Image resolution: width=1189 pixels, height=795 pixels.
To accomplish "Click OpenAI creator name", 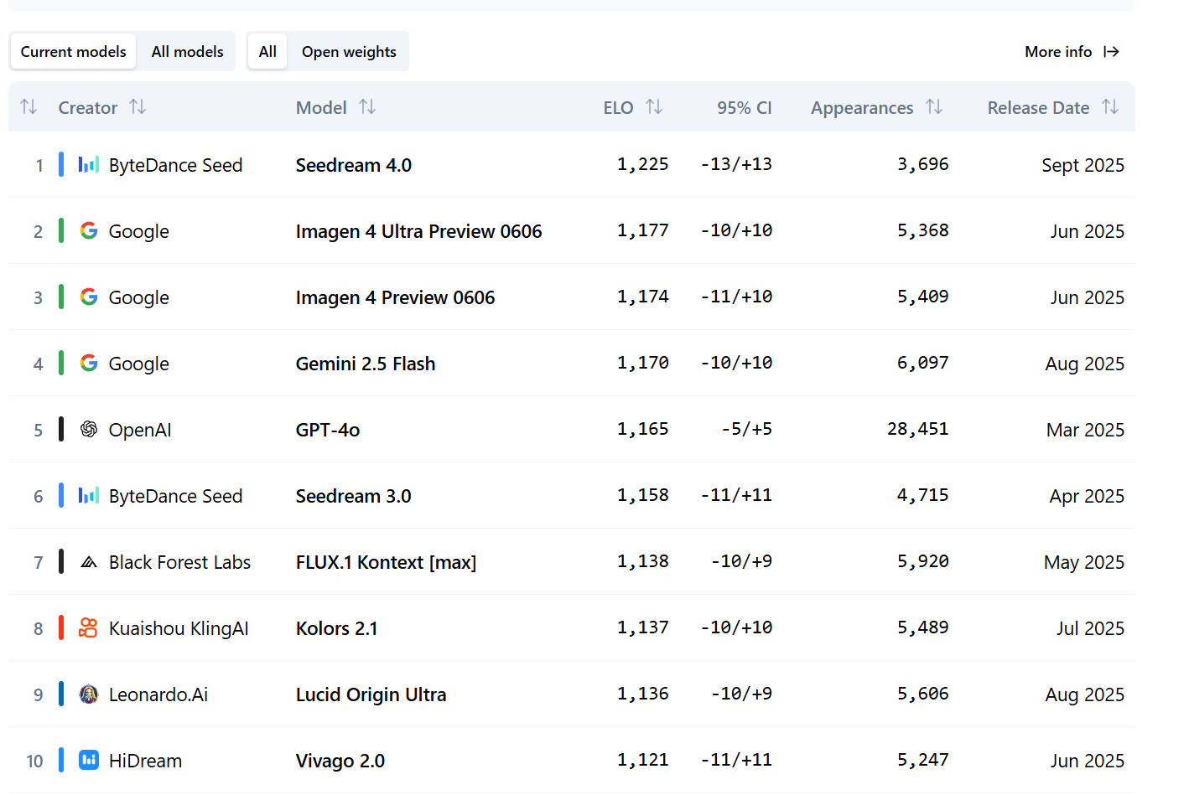I will click(140, 430).
